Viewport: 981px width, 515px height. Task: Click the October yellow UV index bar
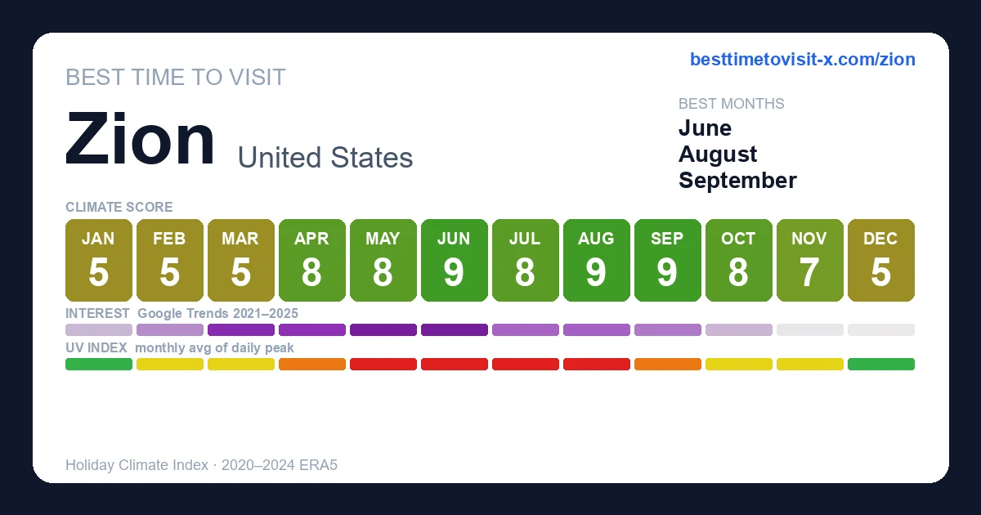pyautogui.click(x=738, y=365)
